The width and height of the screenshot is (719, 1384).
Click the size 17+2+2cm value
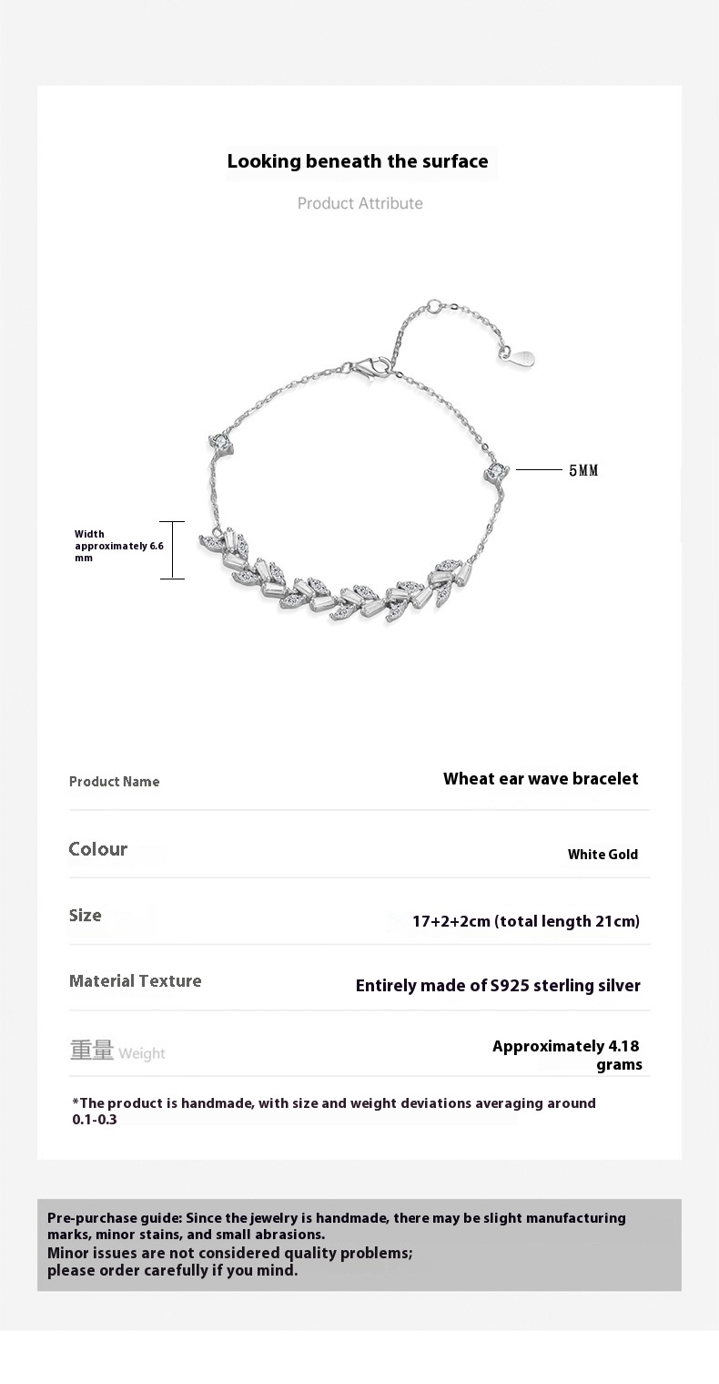pos(526,921)
